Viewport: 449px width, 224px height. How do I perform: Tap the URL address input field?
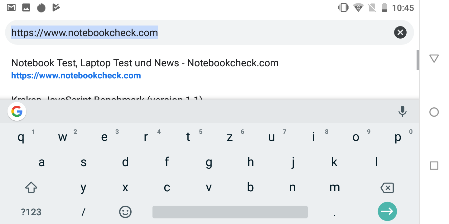coord(200,32)
